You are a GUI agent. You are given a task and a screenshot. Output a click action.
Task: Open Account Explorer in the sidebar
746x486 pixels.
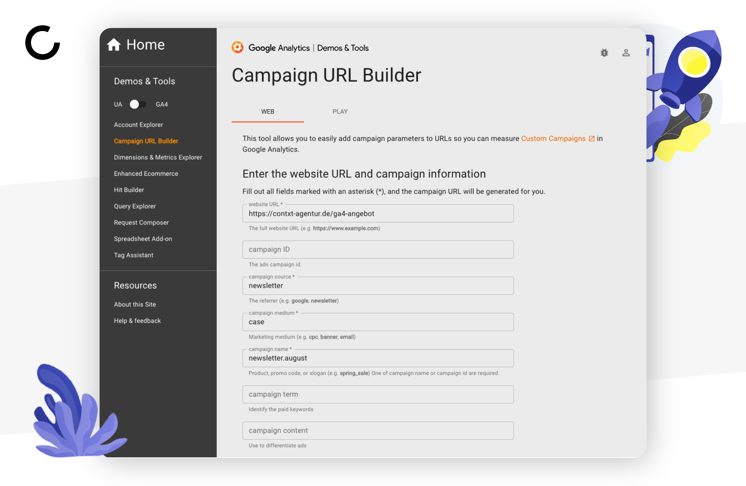coord(138,125)
